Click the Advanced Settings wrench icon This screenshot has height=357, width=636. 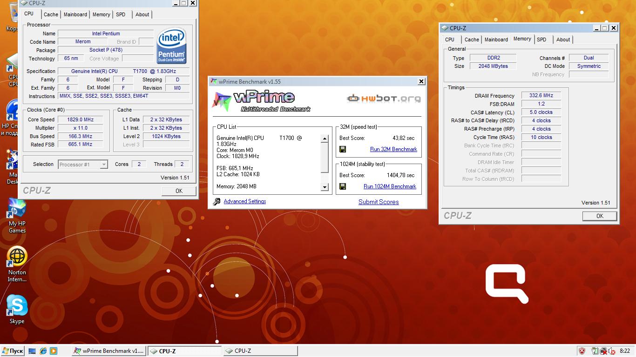(x=217, y=202)
